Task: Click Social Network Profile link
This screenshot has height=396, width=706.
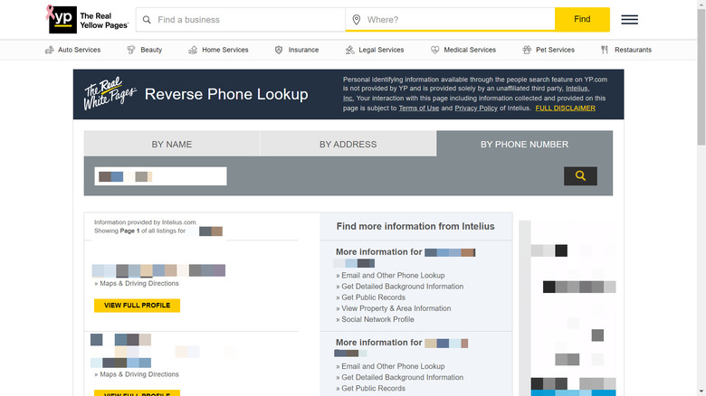Action: point(377,319)
